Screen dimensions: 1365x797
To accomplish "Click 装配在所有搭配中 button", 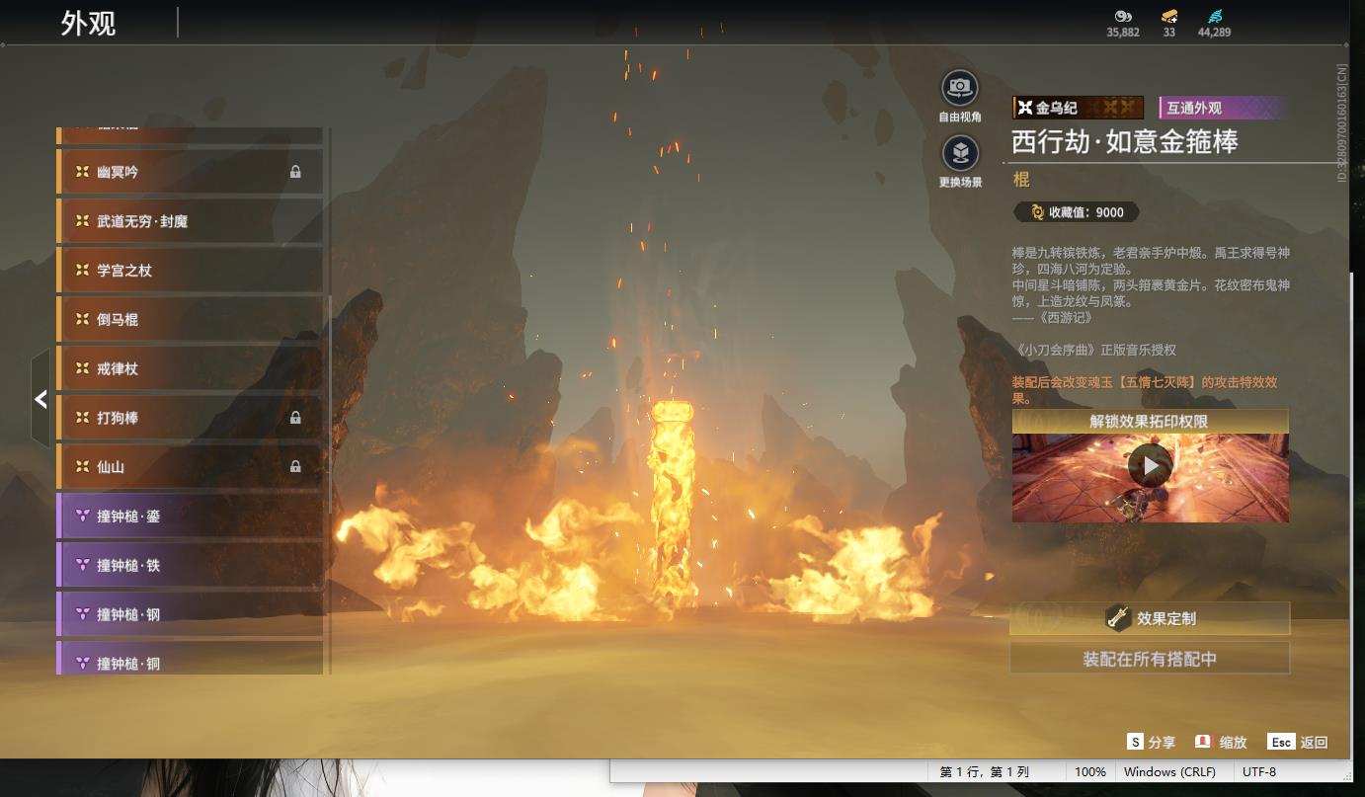I will (x=1150, y=659).
